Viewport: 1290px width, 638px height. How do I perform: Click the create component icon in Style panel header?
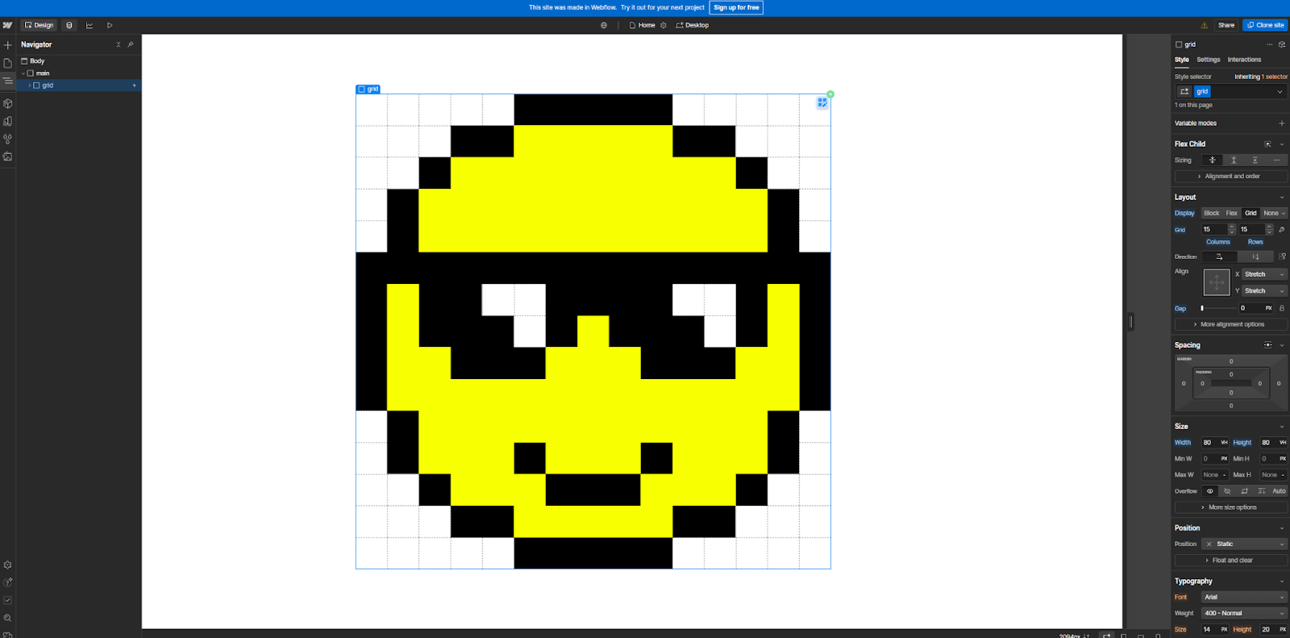pyautogui.click(x=1282, y=44)
